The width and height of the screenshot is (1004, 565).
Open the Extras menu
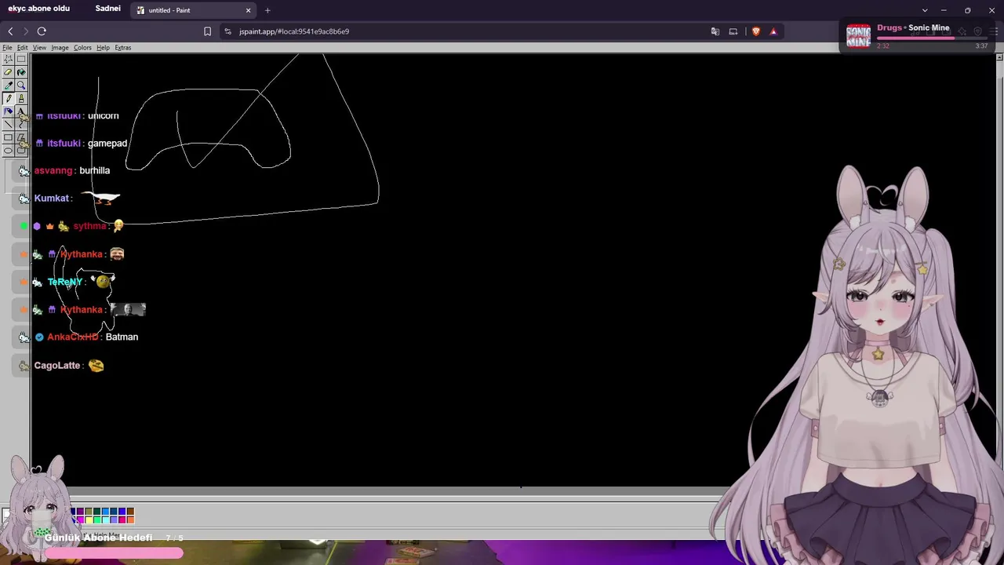123,48
